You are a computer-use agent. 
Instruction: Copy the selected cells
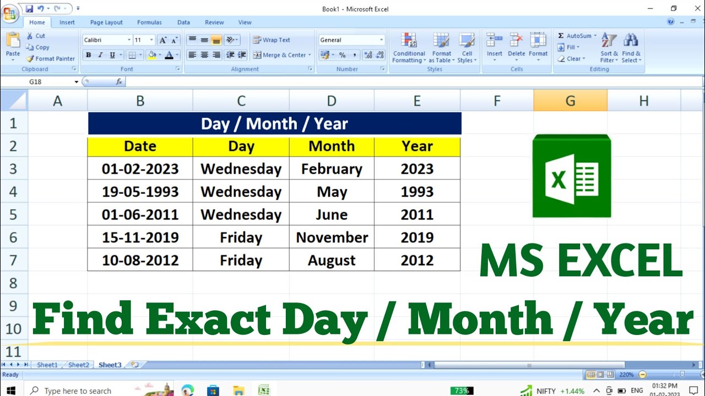pyautogui.click(x=37, y=47)
